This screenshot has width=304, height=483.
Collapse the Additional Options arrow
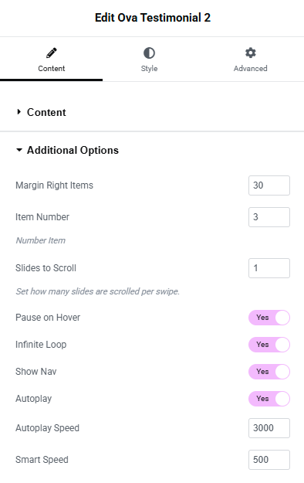pos(19,150)
